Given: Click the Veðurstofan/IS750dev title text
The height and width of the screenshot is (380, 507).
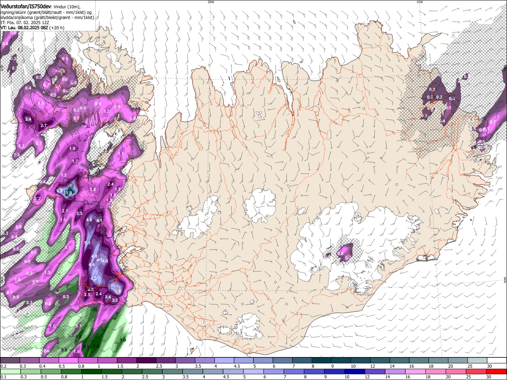Looking at the screenshot, I should [x=26, y=6].
